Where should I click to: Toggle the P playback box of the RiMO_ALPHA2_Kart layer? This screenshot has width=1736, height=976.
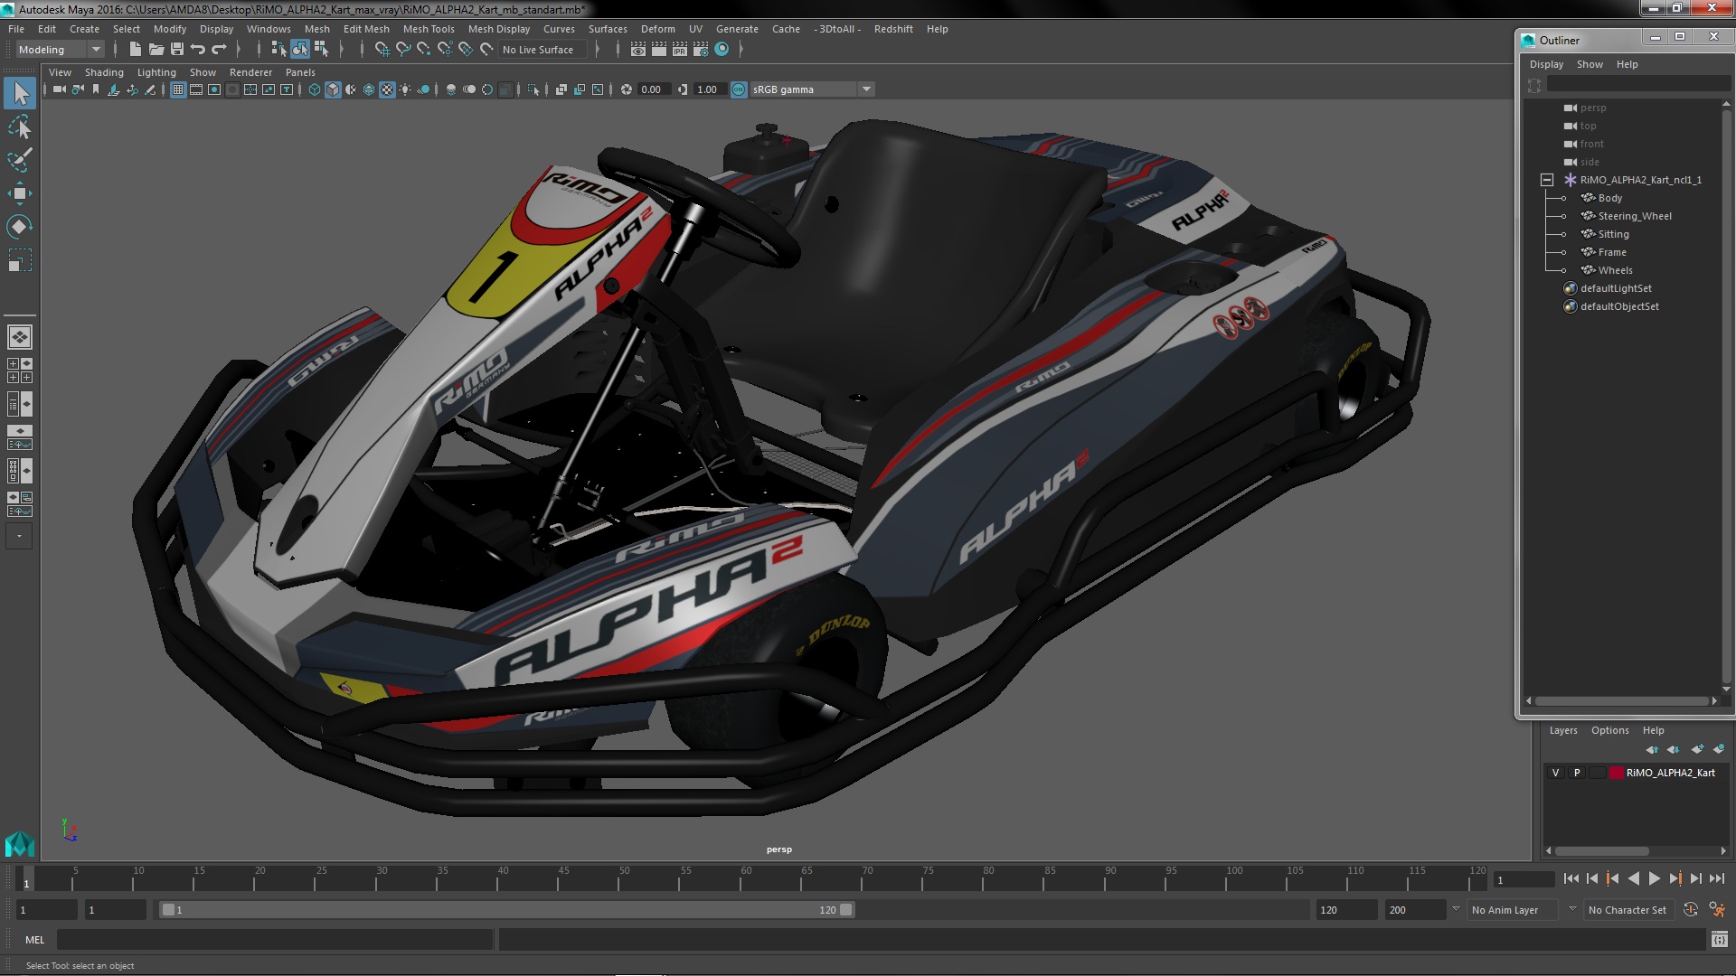[1577, 773]
